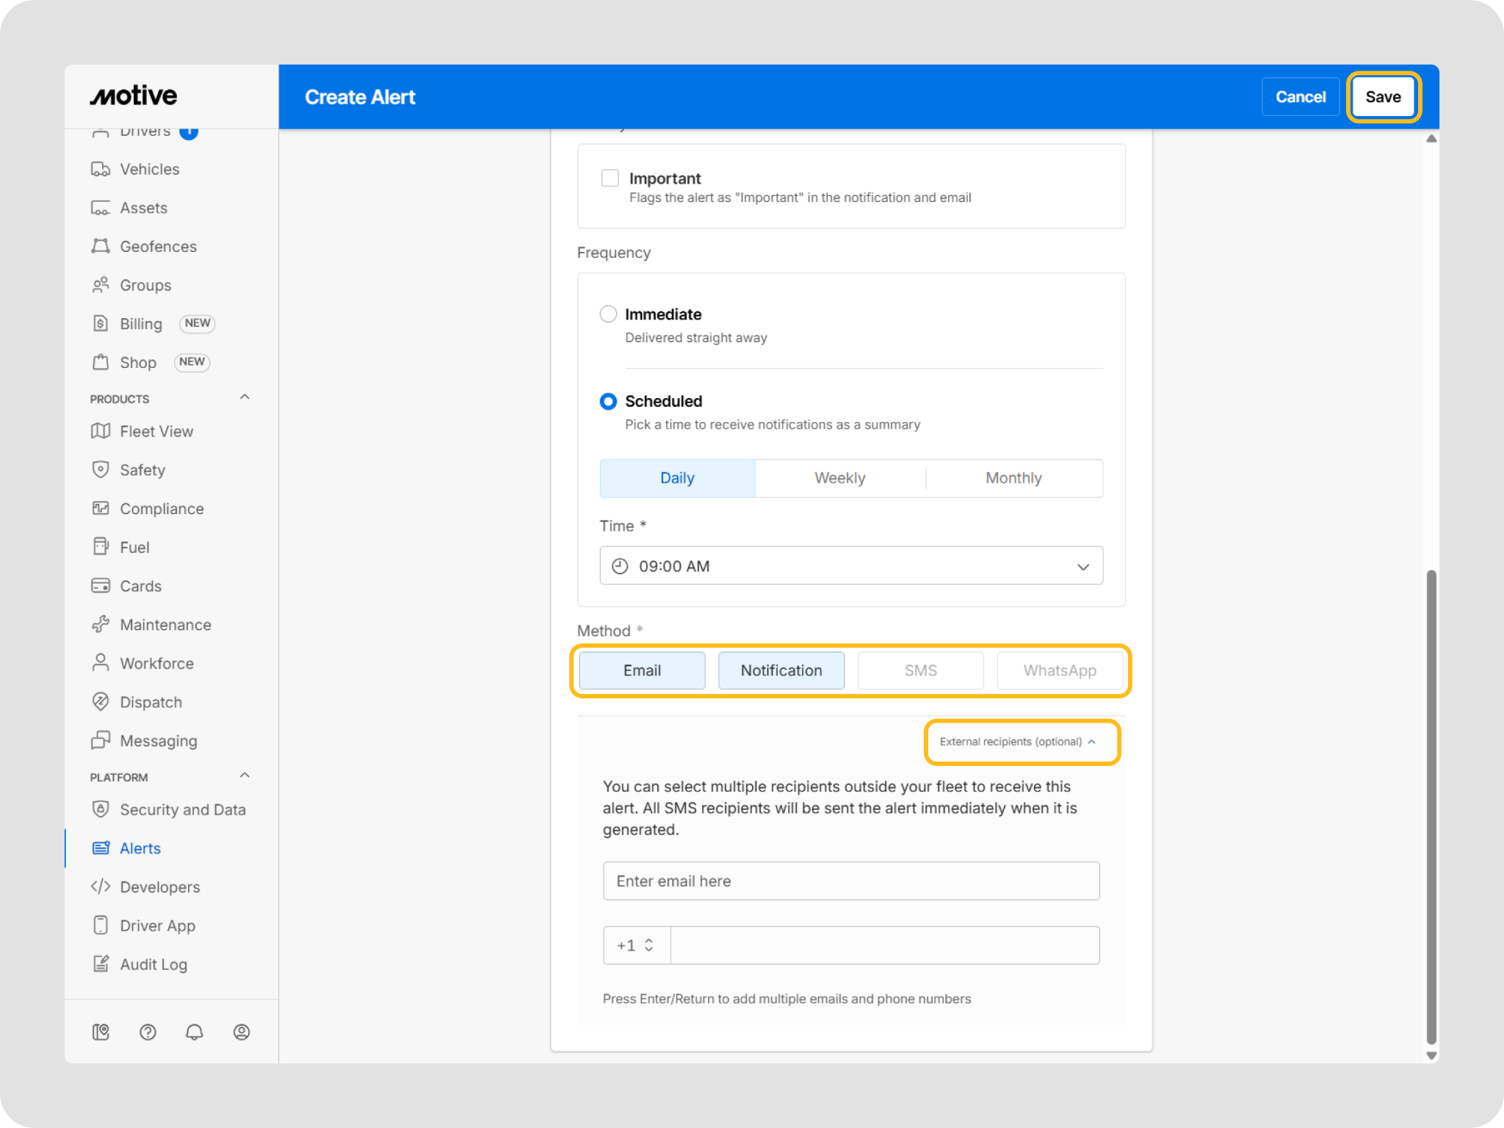Click the Geofences icon in sidebar
Image resolution: width=1504 pixels, height=1128 pixels.
click(x=101, y=246)
